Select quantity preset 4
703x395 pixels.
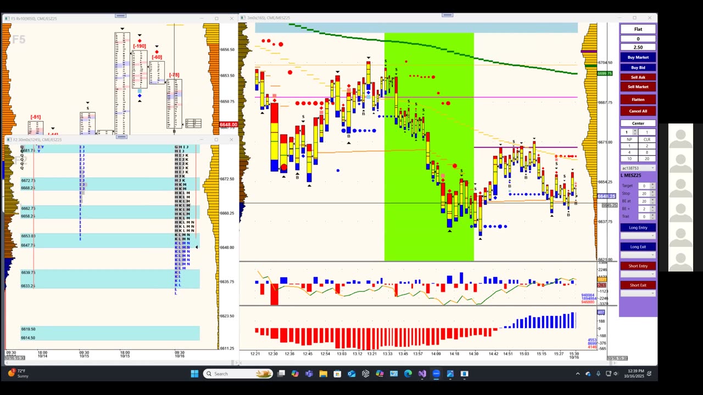tap(629, 152)
